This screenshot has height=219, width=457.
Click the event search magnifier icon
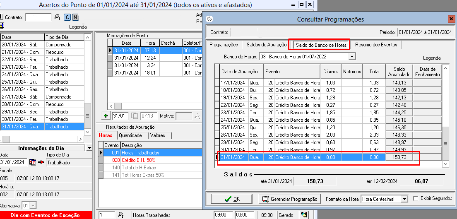click(x=120, y=215)
